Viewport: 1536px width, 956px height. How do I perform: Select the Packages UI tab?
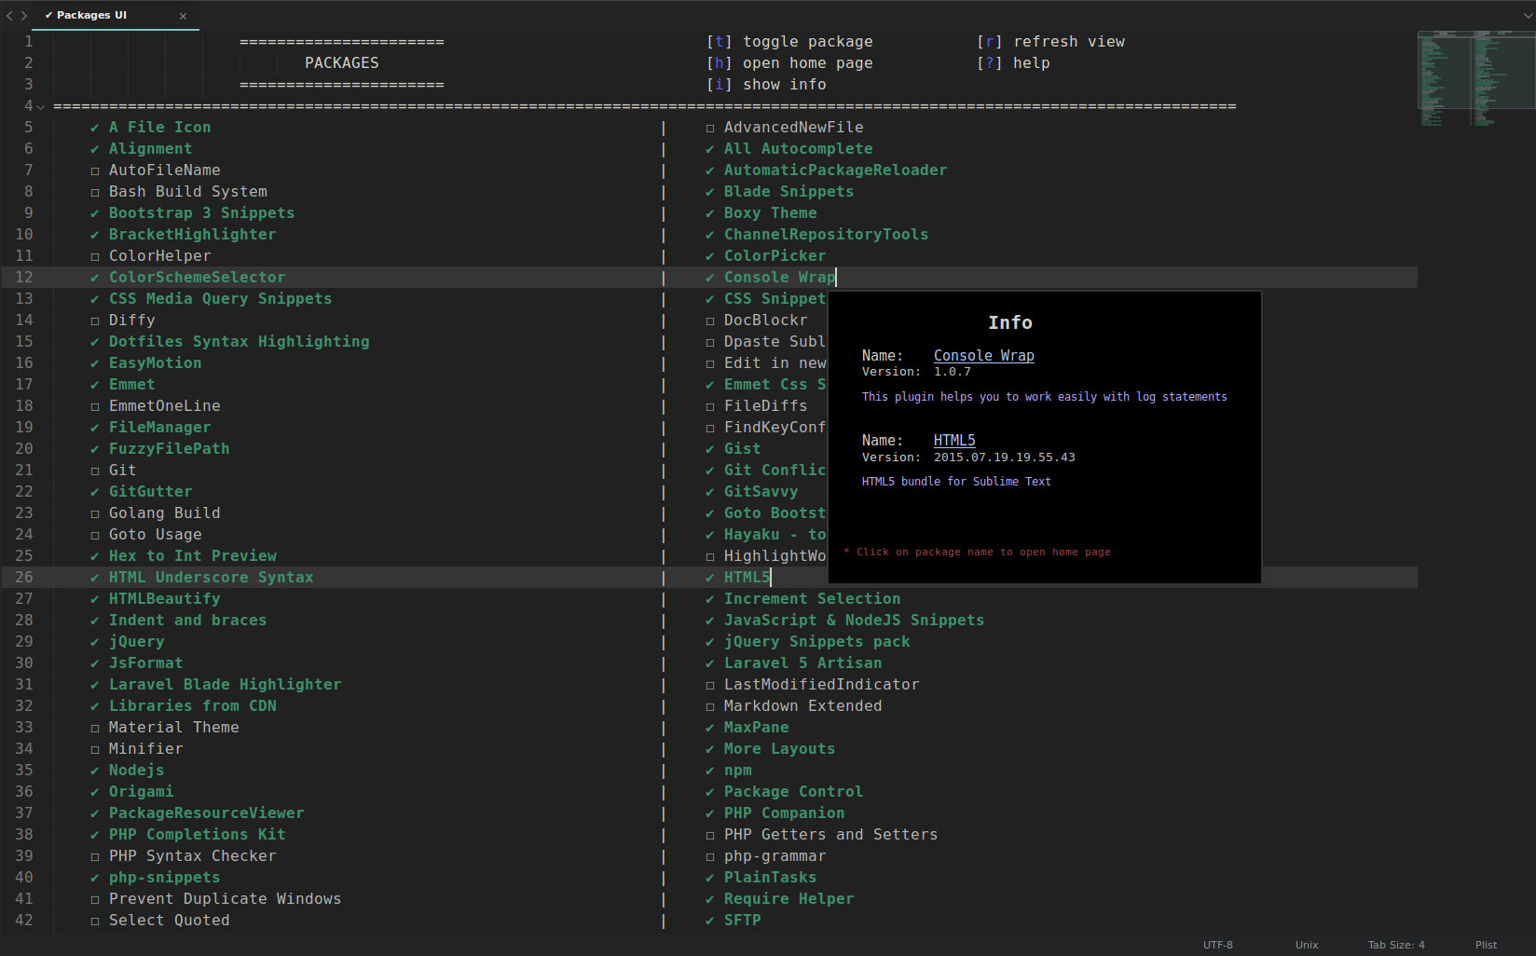click(116, 16)
